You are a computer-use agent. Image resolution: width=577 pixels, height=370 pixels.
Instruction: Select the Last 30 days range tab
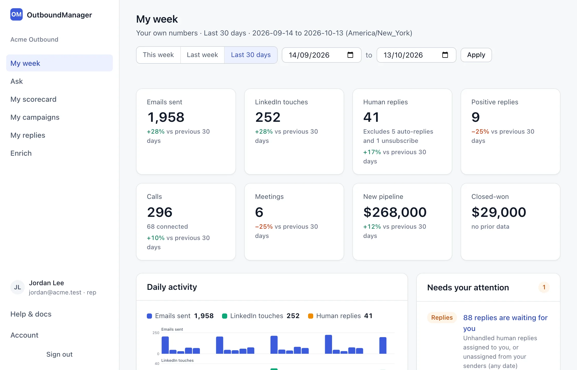251,55
